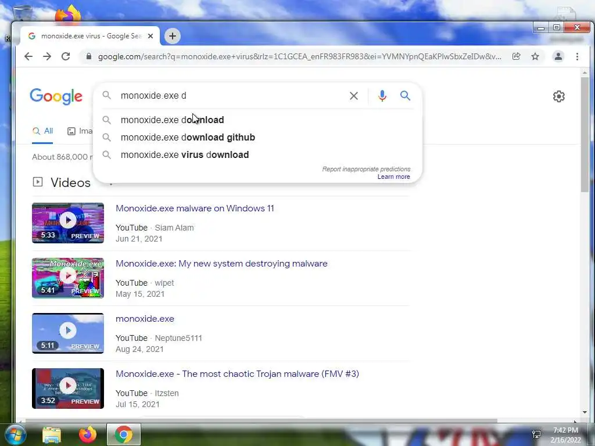Report inappropriate predictions
Image resolution: width=595 pixels, height=446 pixels.
pos(366,169)
